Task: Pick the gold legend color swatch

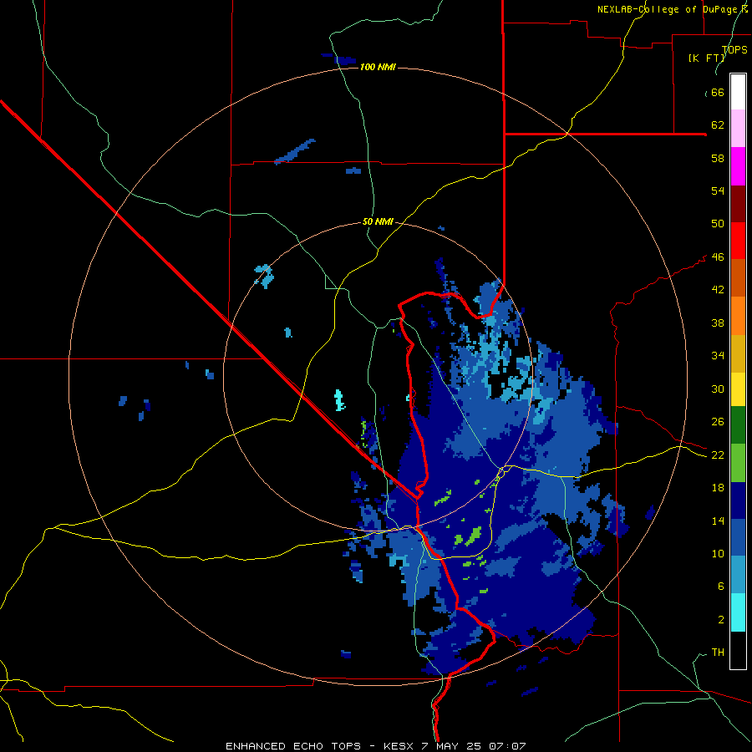Action: tap(738, 353)
